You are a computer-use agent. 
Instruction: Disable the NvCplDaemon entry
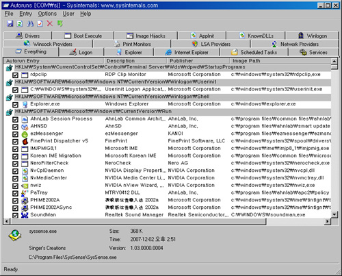pos(15,171)
